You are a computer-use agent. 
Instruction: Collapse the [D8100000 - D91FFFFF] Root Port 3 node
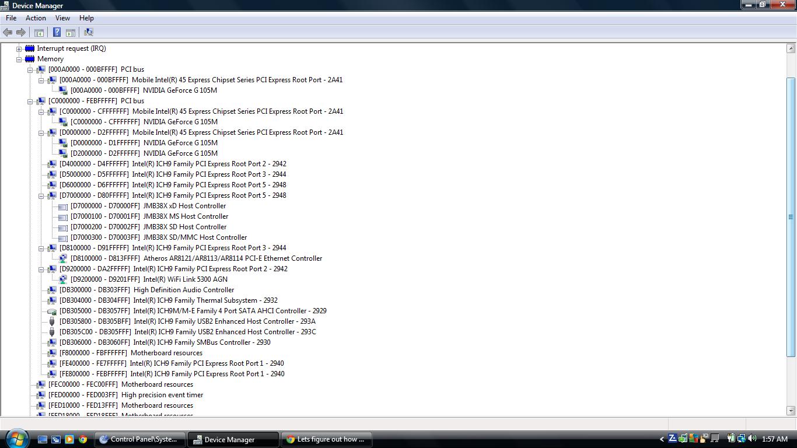click(41, 248)
